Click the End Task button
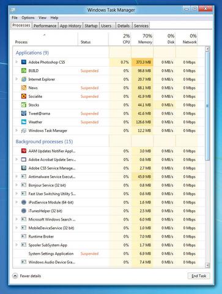Screen dimensions: 222x294 pyautogui.click(x=199, y=276)
